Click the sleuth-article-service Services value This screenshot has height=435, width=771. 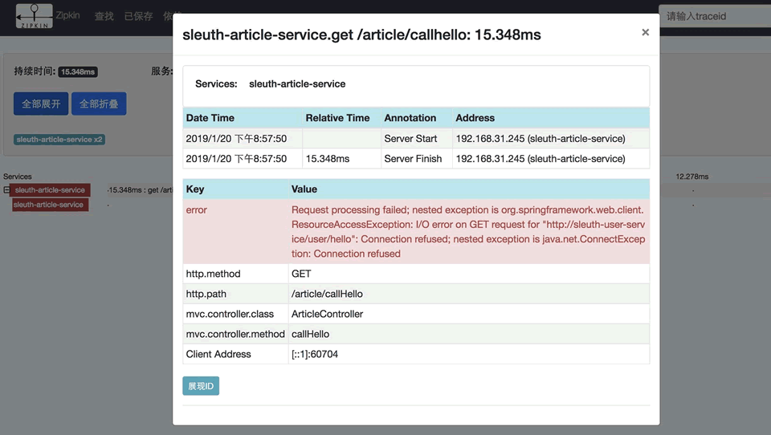(297, 84)
